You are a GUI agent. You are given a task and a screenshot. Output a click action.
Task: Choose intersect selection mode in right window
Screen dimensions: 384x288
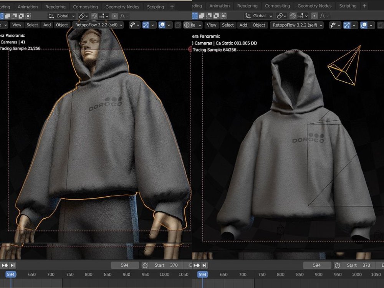[223, 16]
